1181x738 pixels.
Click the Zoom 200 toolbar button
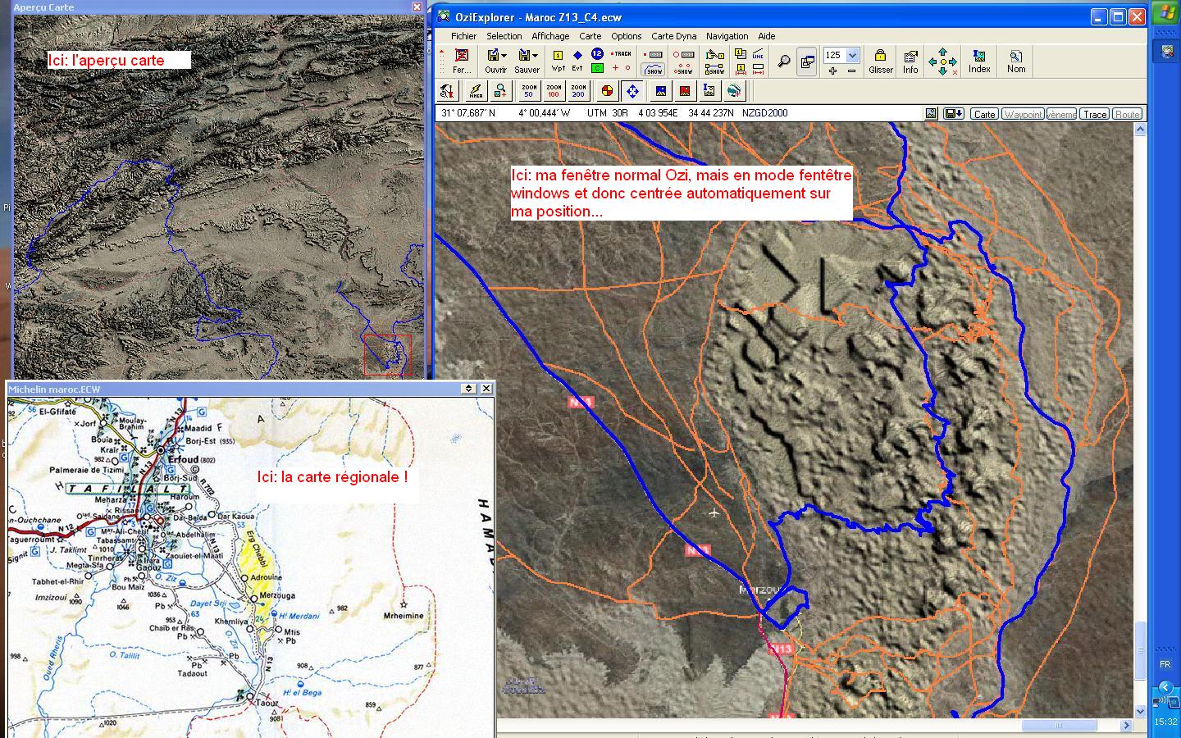coord(578,91)
